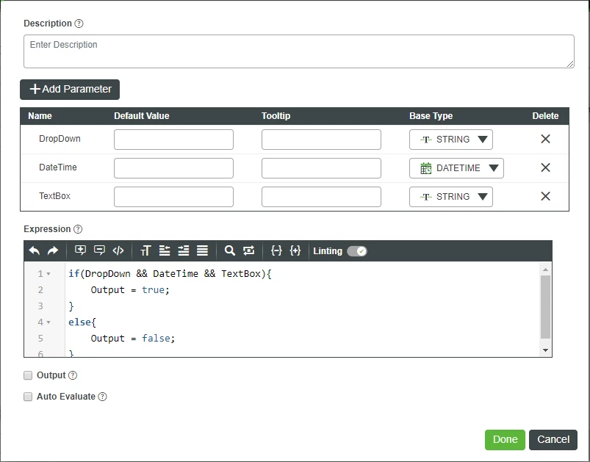
Task: Click the green Done button
Action: [x=505, y=440]
